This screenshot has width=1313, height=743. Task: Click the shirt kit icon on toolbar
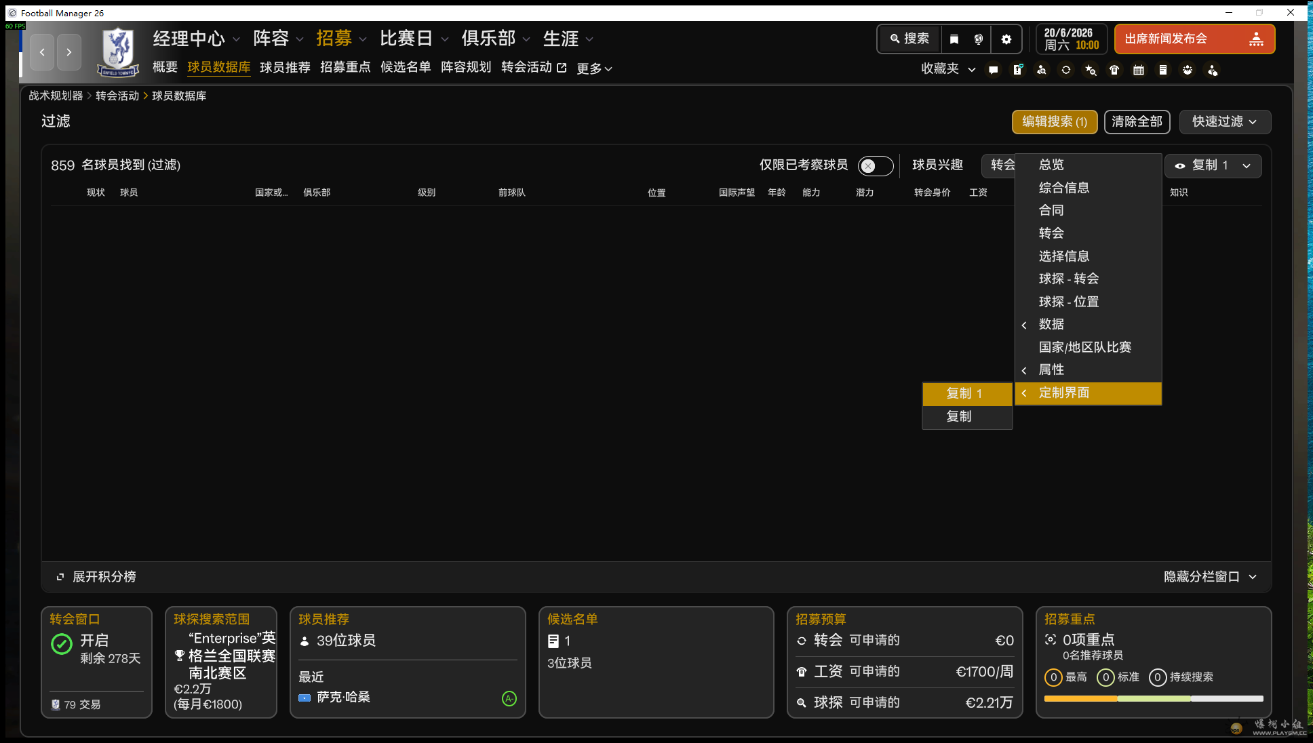(x=1114, y=70)
